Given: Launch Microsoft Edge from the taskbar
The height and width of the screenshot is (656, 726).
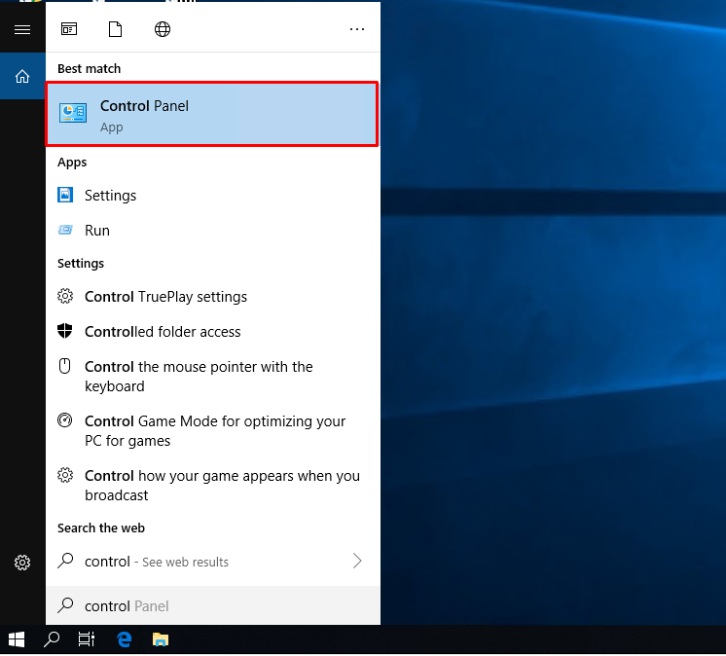Looking at the screenshot, I should click(x=125, y=639).
